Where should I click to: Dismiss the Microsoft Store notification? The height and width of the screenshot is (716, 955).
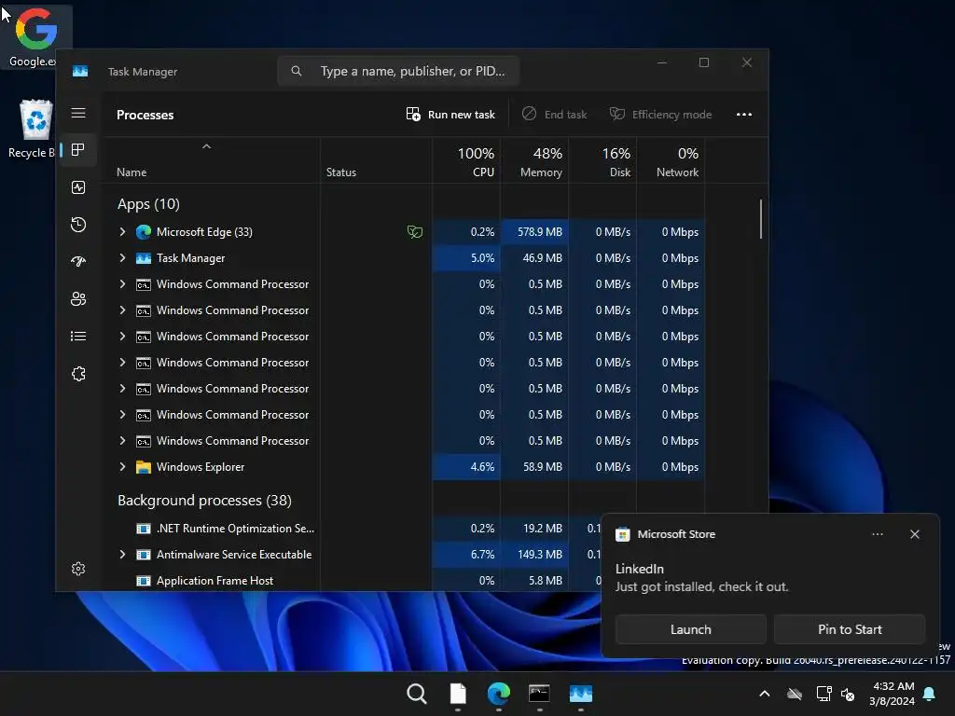click(915, 534)
